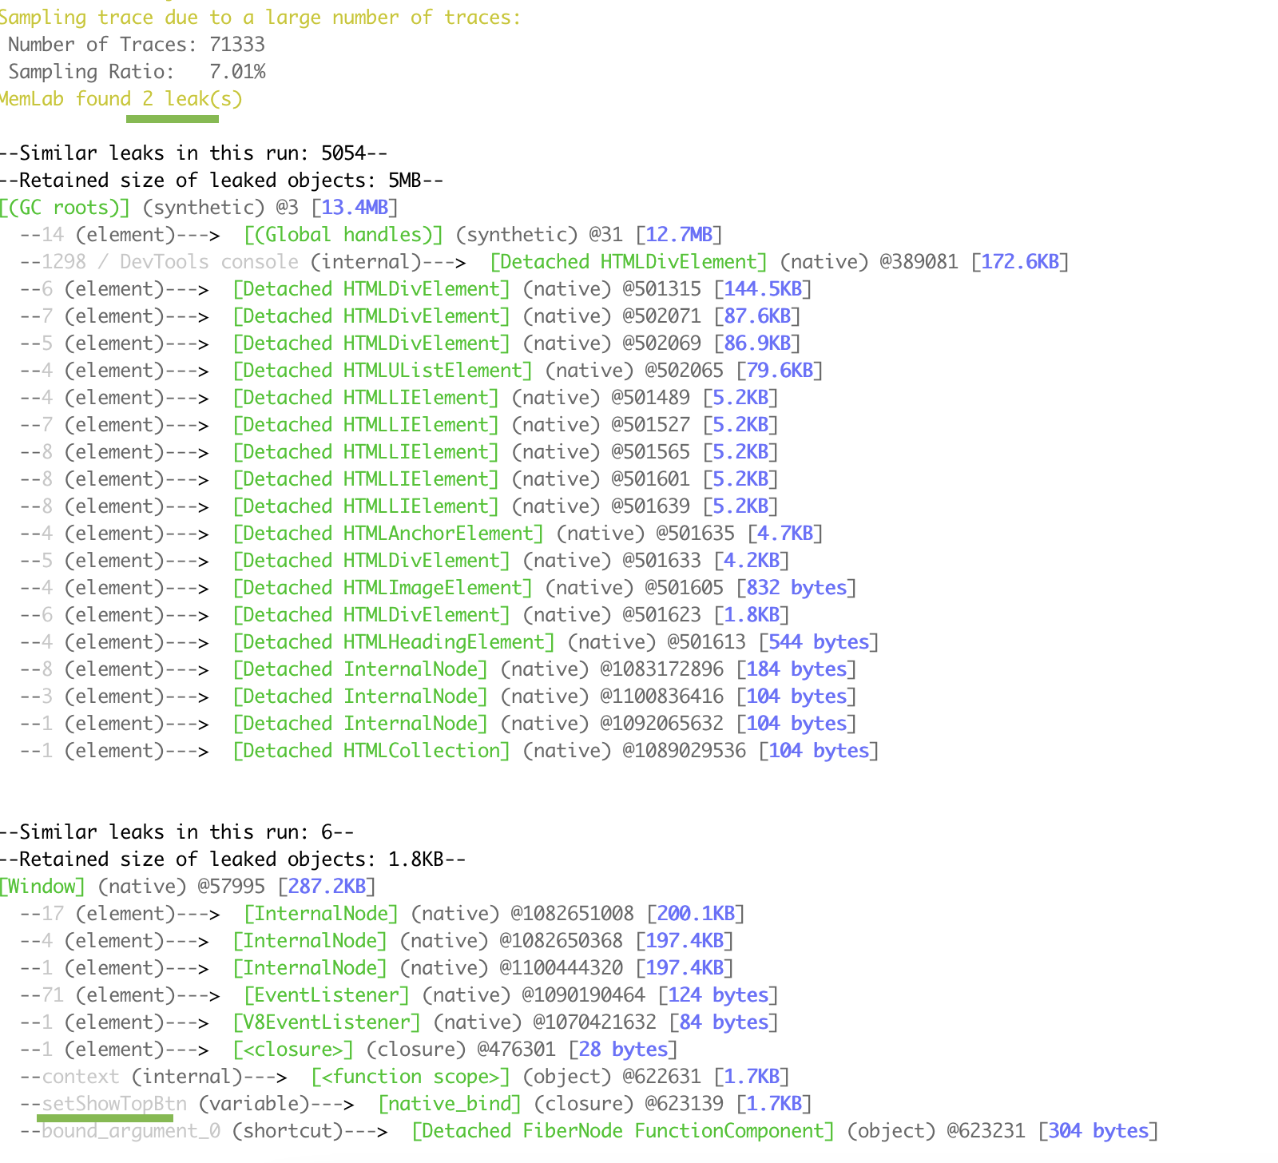The image size is (1278, 1163).
Task: Click the 4.2KB size value
Action: coord(752,561)
